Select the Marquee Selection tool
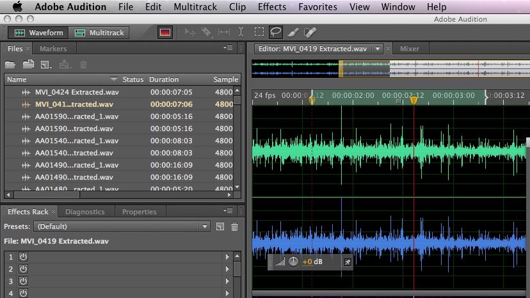This screenshot has width=530, height=298. (x=259, y=32)
